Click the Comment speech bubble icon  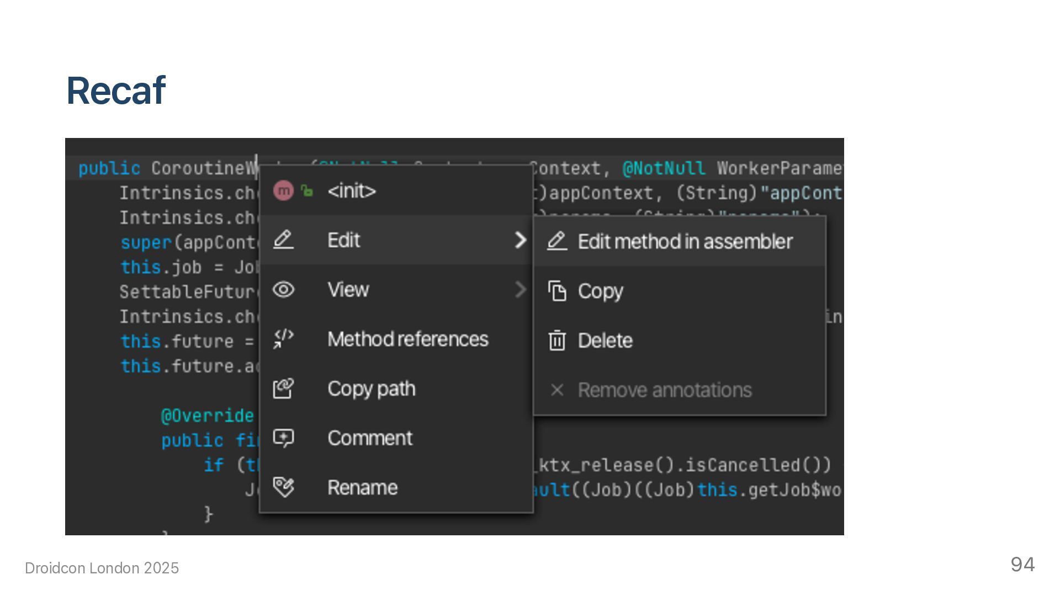283,438
